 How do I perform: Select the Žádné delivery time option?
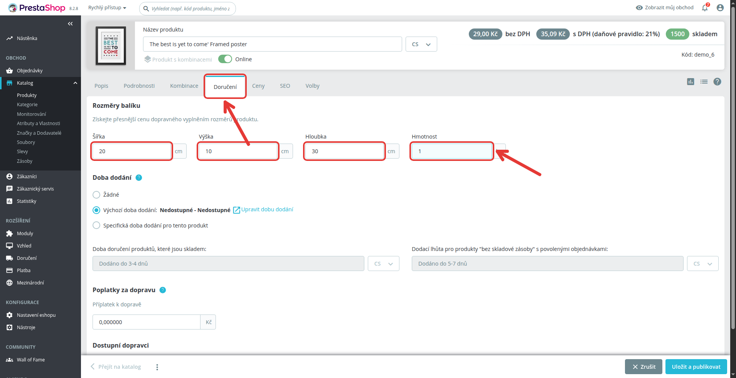click(96, 195)
